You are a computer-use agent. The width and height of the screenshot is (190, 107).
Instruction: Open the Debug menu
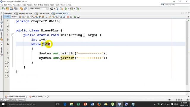tap(41, 5)
